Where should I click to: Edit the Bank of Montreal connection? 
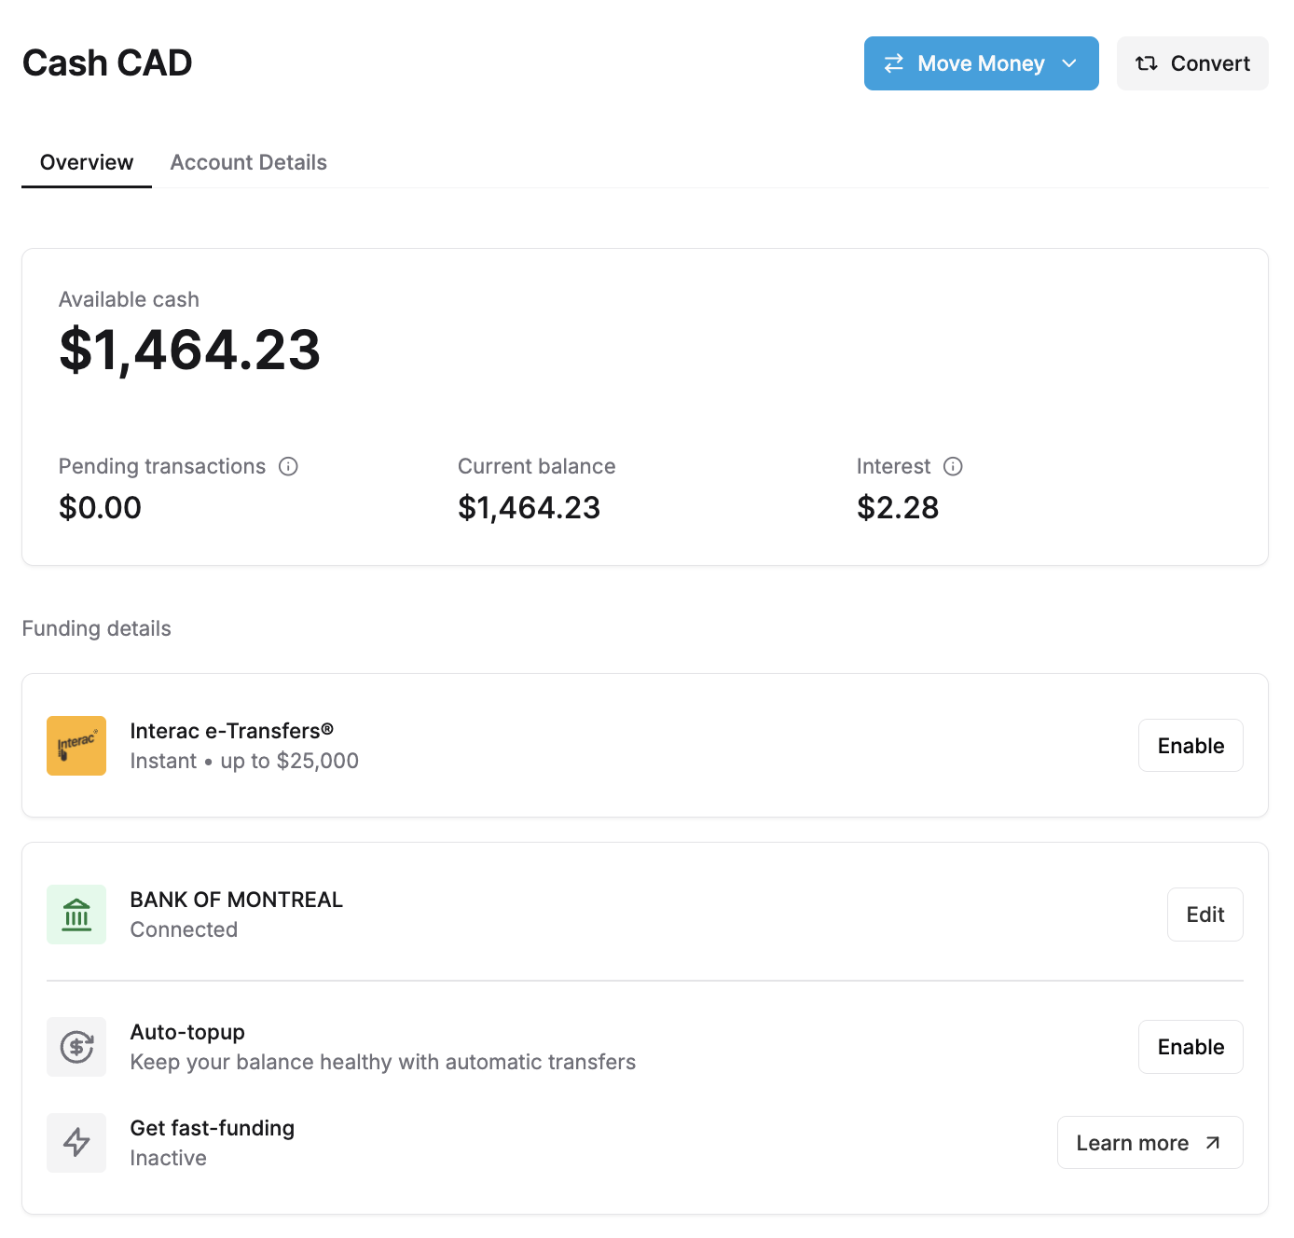[x=1205, y=915]
